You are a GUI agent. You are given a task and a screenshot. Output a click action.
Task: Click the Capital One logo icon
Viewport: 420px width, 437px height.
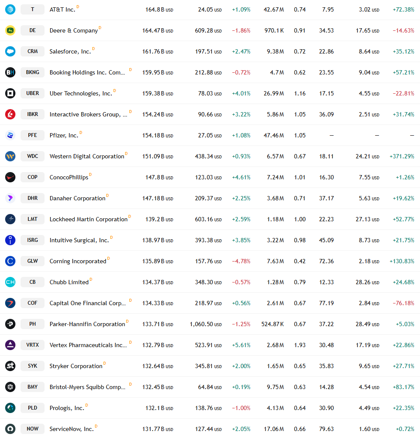coord(10,303)
